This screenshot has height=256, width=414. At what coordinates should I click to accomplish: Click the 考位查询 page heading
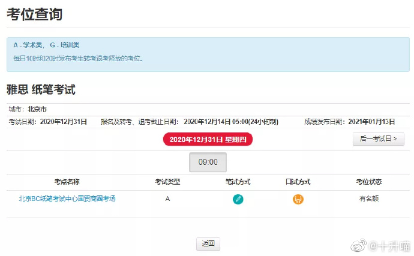[x=35, y=14]
